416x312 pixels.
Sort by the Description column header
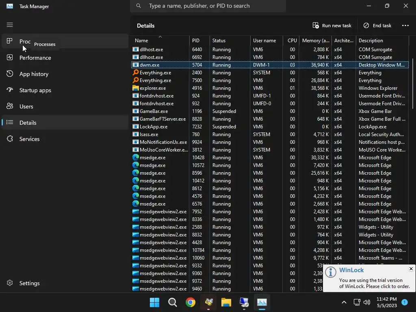click(382, 40)
